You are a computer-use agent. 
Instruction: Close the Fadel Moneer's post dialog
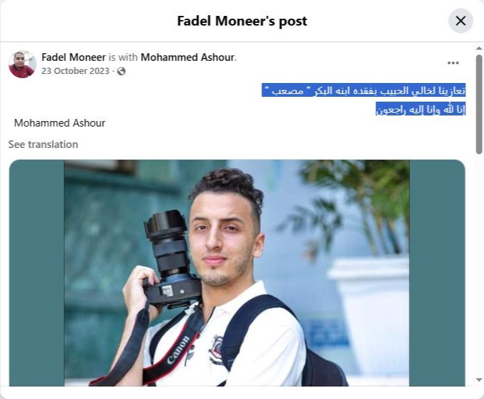pos(460,21)
